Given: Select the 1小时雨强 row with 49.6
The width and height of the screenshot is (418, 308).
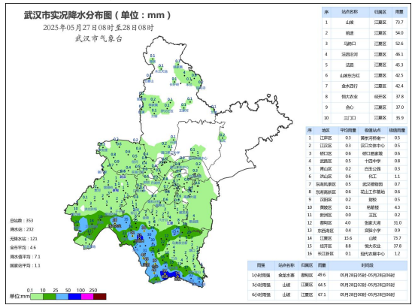Looking at the screenshot, I should pyautogui.click(x=327, y=275).
